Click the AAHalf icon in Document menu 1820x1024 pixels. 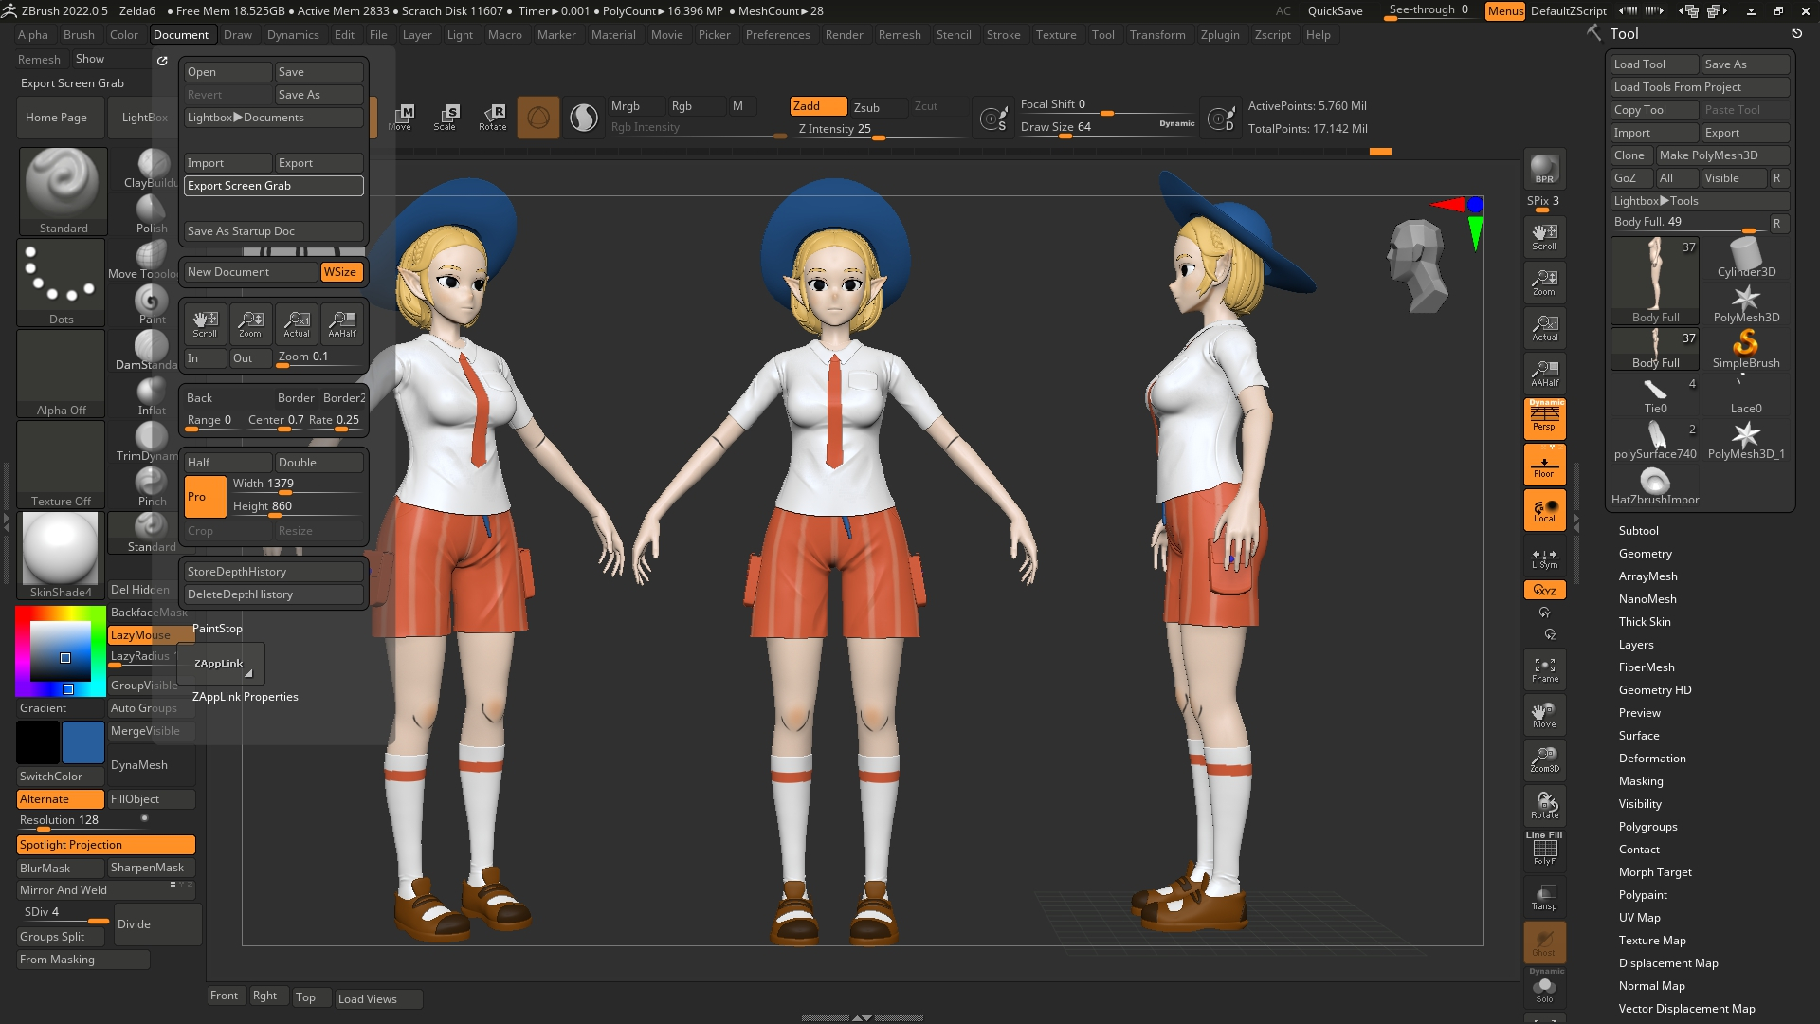(x=342, y=323)
